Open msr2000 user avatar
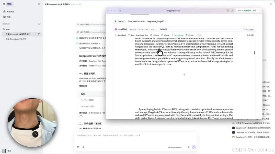The height and width of the screenshot is (154, 275). [x=116, y=29]
